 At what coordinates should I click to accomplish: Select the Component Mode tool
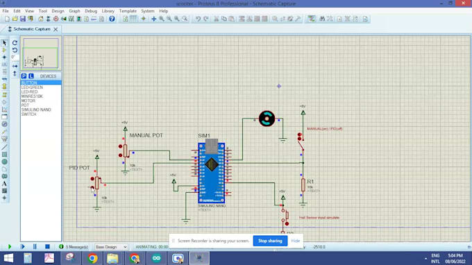tap(4, 50)
